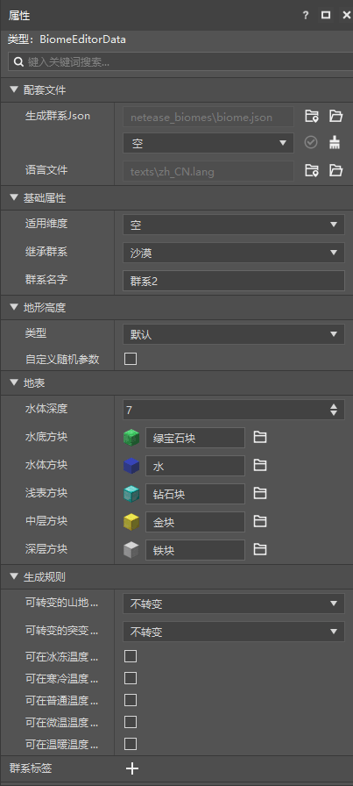Browse block for 深层方块 via folder icon
353x786 pixels.
[259, 549]
